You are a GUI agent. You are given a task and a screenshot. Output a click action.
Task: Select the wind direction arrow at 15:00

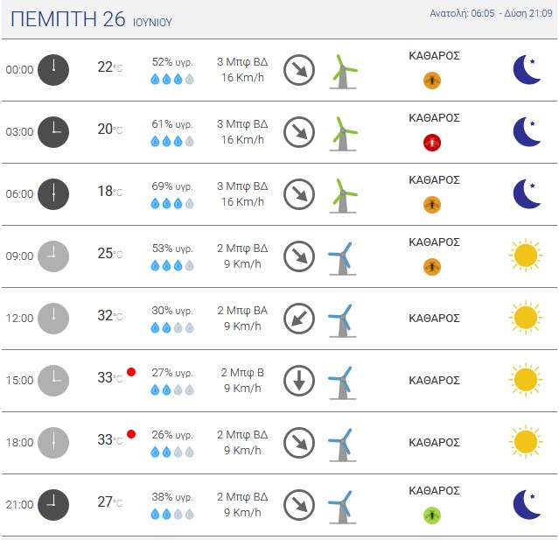pyautogui.click(x=299, y=381)
